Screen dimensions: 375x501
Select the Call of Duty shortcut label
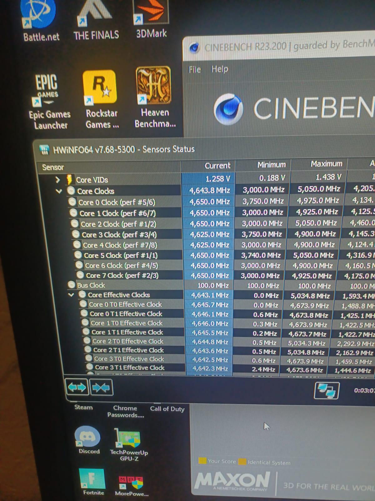[167, 409]
